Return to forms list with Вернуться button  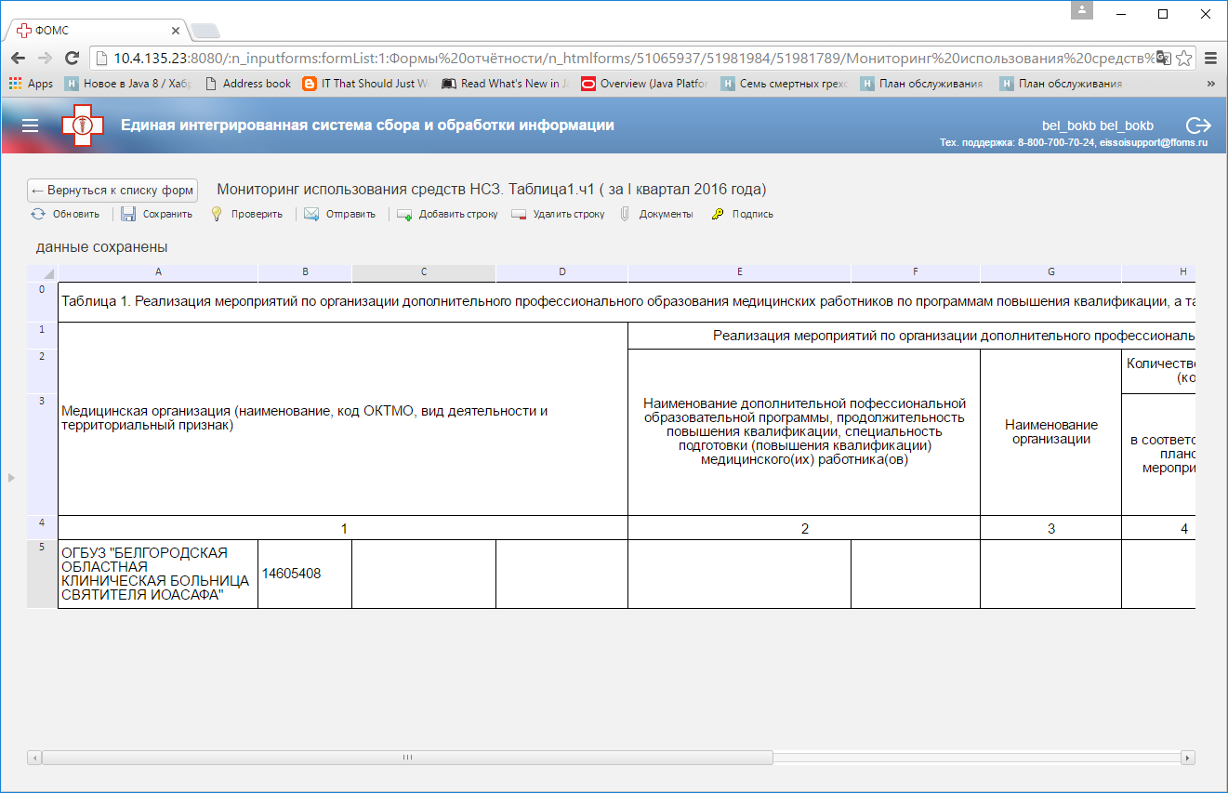(x=112, y=190)
